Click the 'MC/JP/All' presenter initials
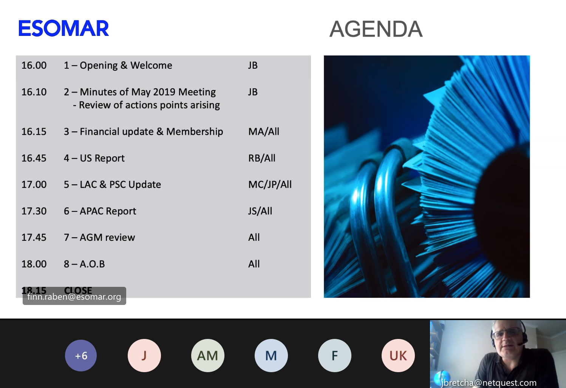This screenshot has width=566, height=388. (270, 185)
